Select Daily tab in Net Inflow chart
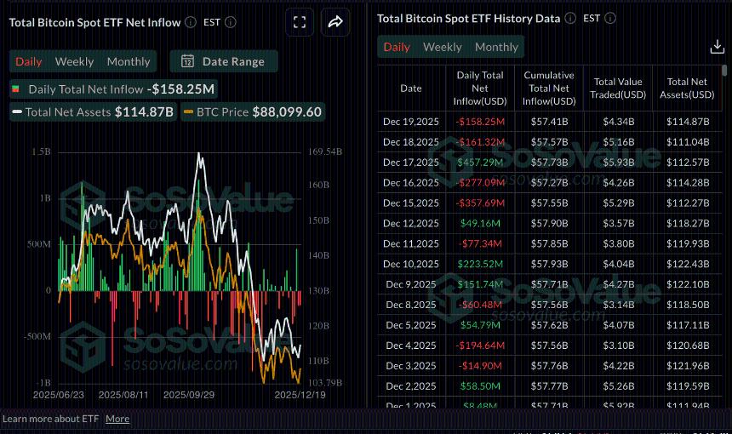 point(28,61)
